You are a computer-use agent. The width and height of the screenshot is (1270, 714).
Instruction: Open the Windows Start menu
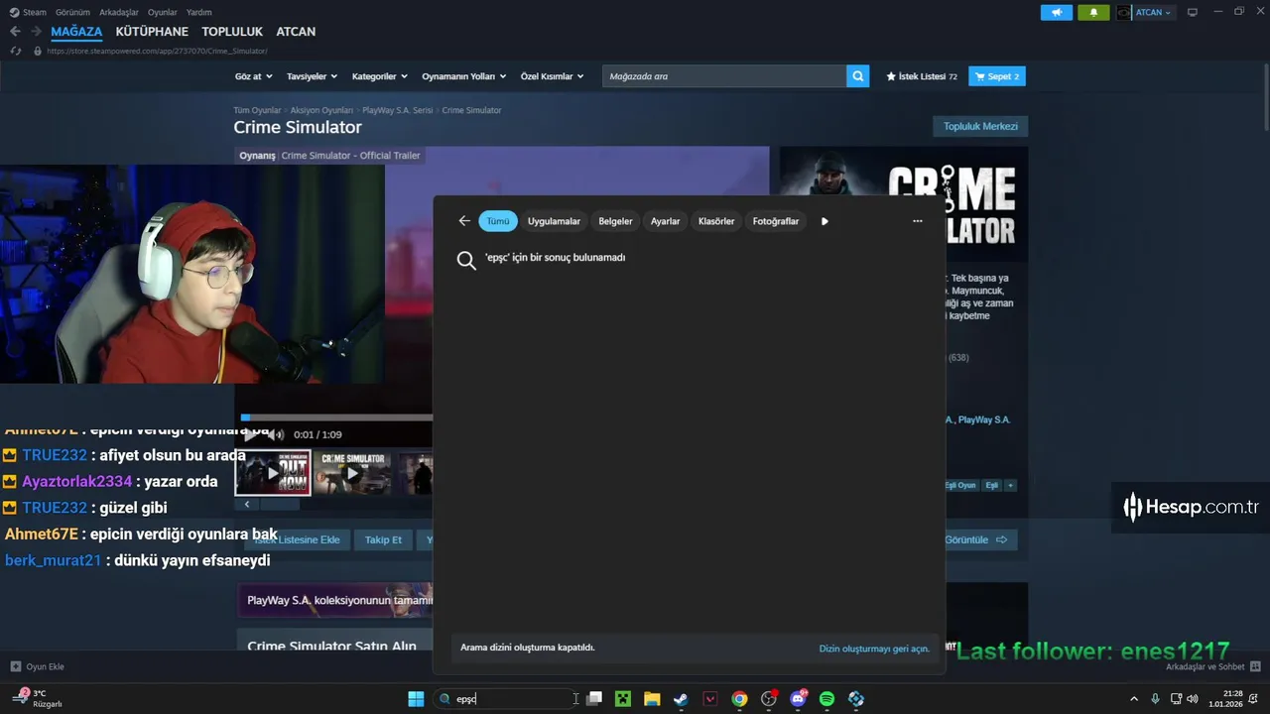point(416,699)
